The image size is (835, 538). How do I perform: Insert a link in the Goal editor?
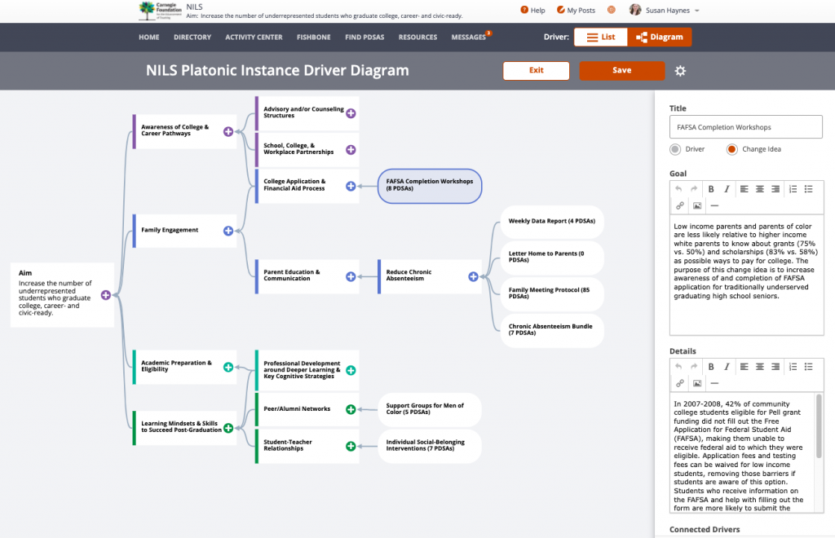[680, 205]
